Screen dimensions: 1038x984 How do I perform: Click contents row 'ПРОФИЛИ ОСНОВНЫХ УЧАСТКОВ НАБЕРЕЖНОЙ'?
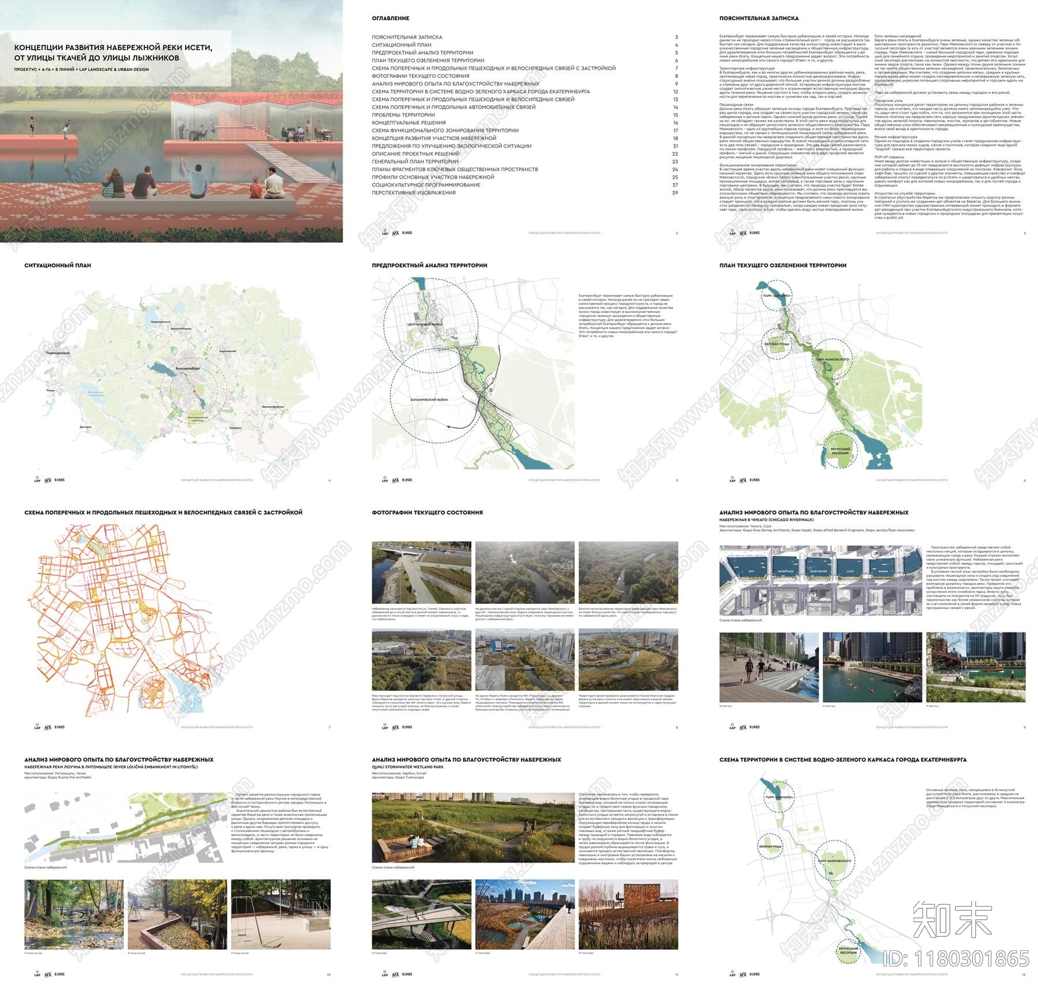525,177
